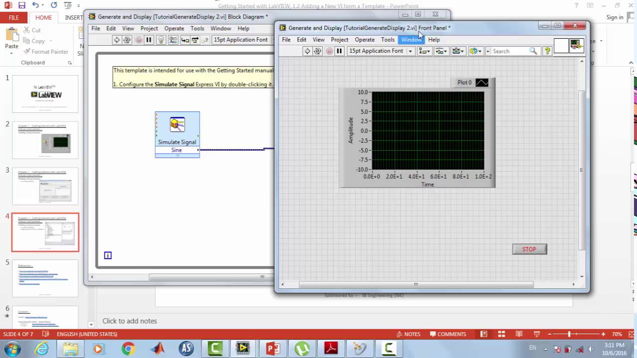Click Format Painter in PowerPoint ribbon
Viewport: 637px width, 358px height.
(x=45, y=52)
